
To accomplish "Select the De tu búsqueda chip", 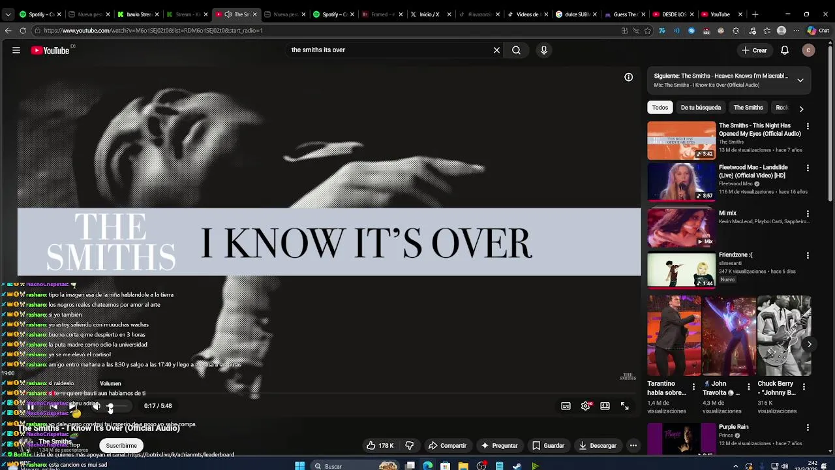I will (x=701, y=108).
